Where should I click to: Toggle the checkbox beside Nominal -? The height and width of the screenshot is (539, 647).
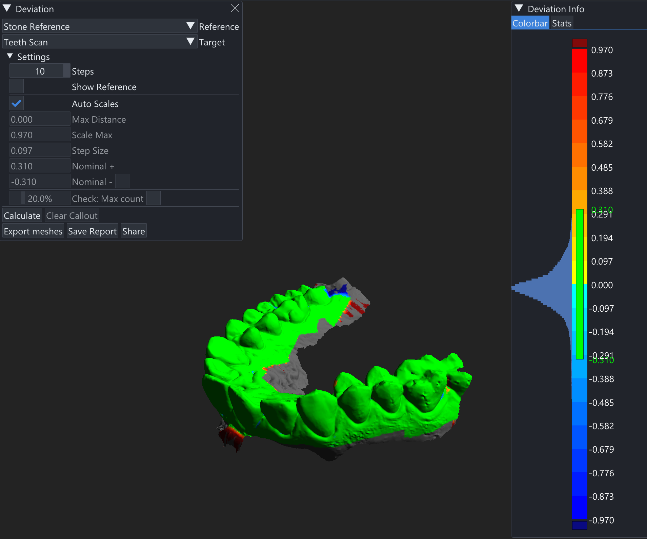pos(122,181)
